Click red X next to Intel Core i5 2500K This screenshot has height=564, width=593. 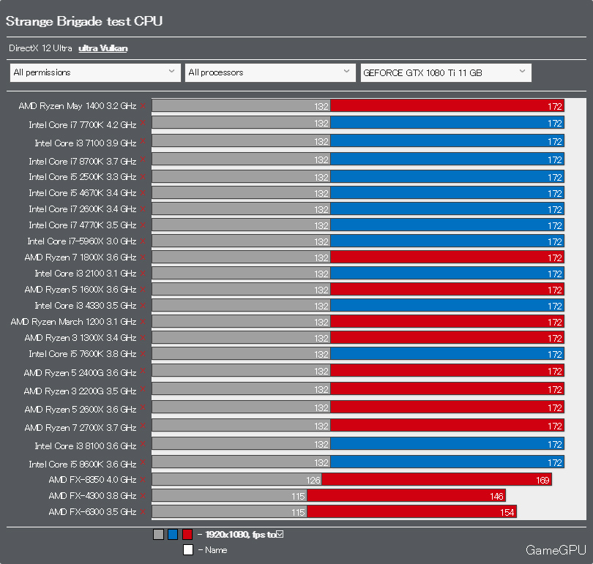143,176
